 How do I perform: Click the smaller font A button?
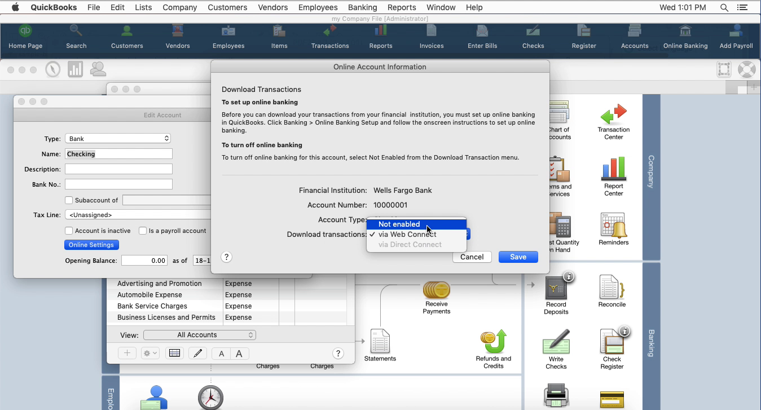tap(221, 354)
